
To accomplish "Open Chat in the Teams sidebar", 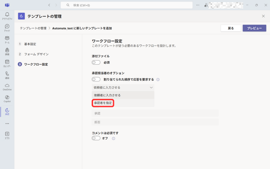I will 7,28.
